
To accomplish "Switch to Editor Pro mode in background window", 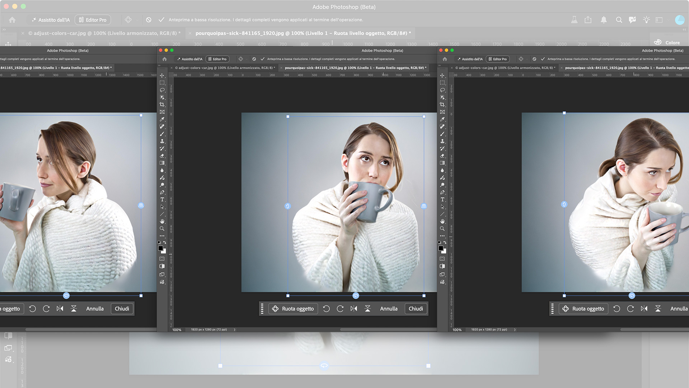I will [93, 20].
